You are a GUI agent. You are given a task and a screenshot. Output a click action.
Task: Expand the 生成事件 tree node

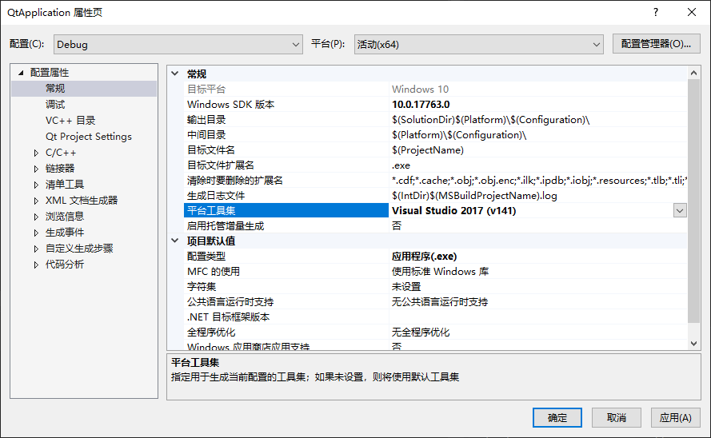pyautogui.click(x=36, y=233)
